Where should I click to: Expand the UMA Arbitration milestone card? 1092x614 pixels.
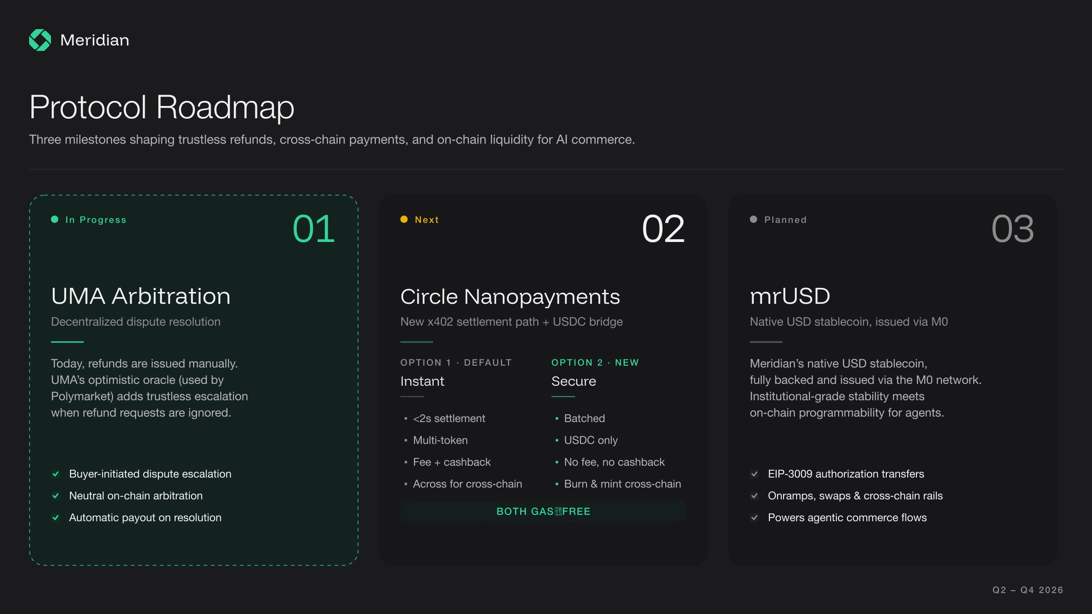click(x=141, y=296)
